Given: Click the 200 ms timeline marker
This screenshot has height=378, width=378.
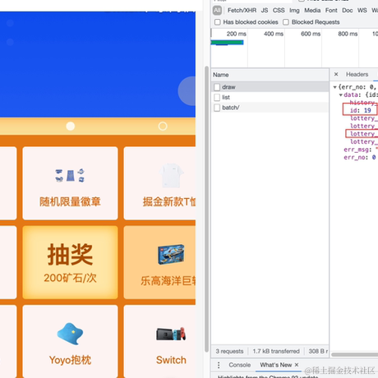Looking at the screenshot, I should point(236,34).
